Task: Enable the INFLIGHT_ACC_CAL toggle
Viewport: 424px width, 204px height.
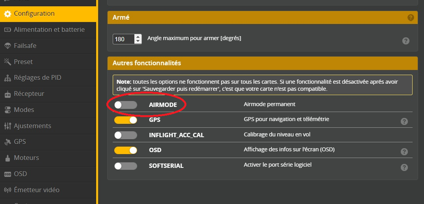Action: coord(125,135)
